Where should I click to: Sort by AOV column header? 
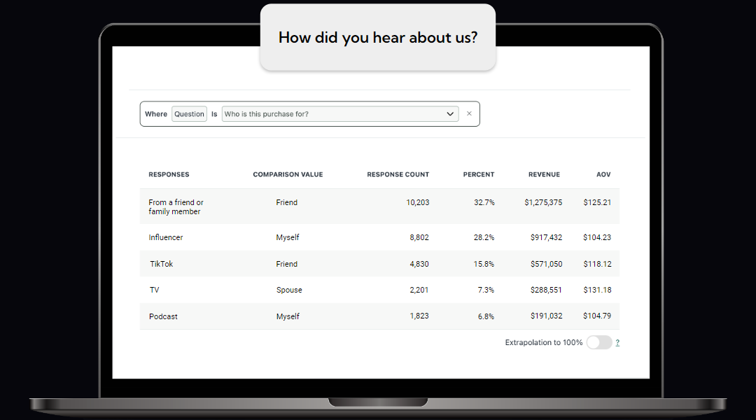coord(603,174)
